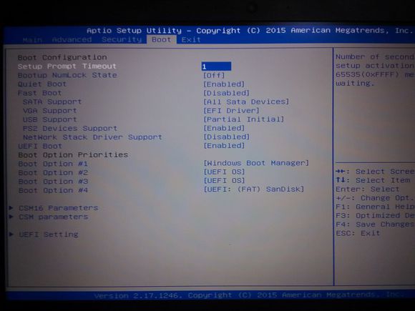Open the SATA Support [All Sata Devices] option

(246, 102)
